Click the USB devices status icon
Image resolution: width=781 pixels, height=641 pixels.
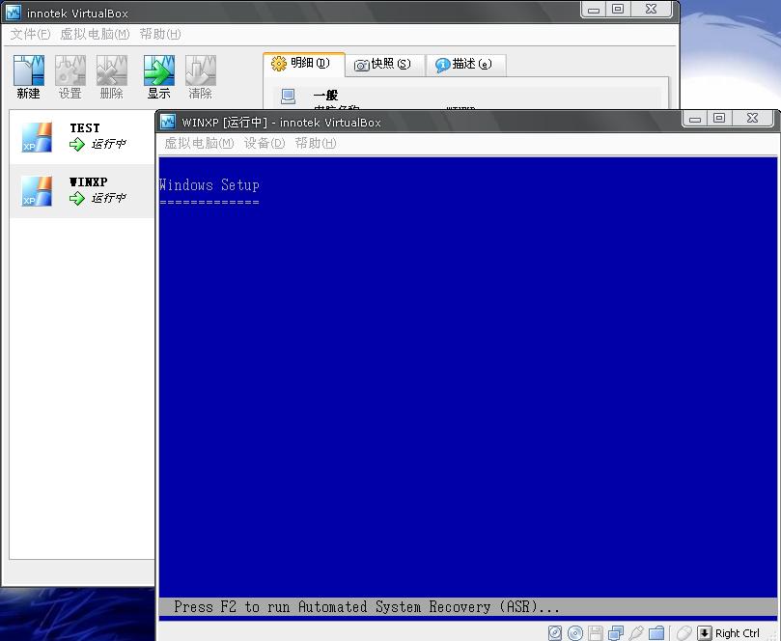(x=636, y=633)
